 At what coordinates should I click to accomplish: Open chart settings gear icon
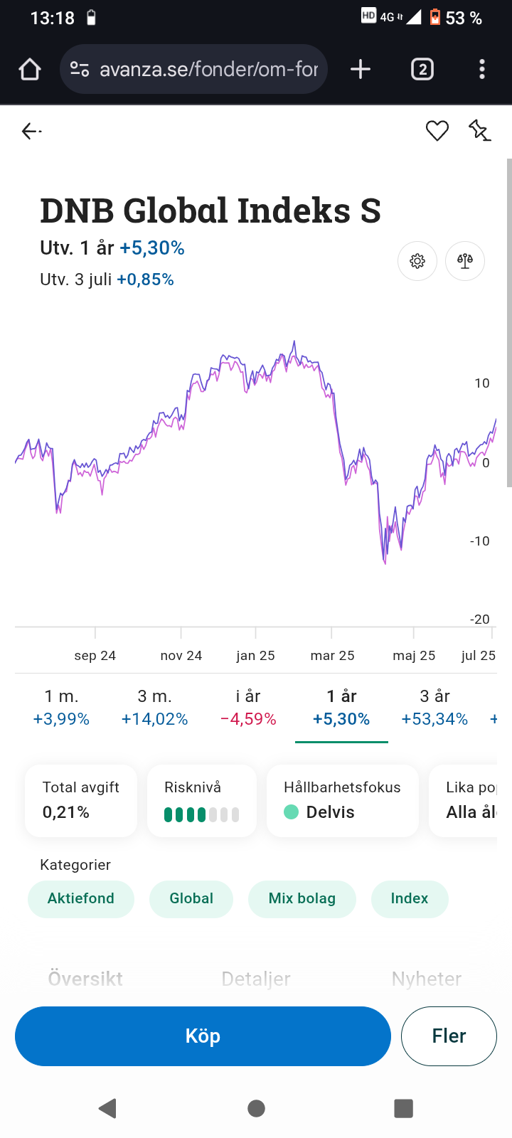pyautogui.click(x=417, y=261)
